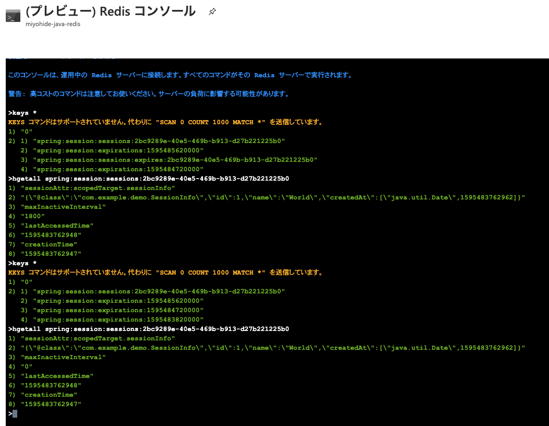Click the 'spring:session:expirations:1595483820000' key line
Screen dimensions: 549x426
point(112,319)
